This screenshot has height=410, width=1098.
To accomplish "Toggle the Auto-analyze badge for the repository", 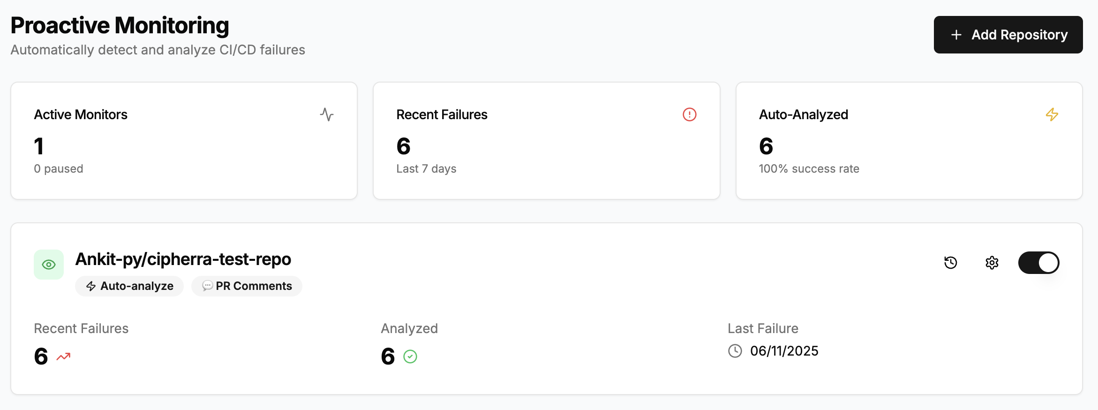I will (129, 286).
